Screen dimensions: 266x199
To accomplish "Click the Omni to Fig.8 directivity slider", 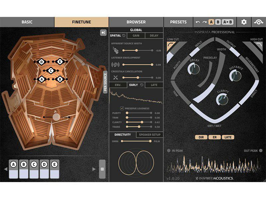I will 136,141.
